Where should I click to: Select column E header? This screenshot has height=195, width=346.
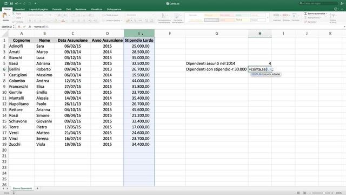tap(139, 34)
